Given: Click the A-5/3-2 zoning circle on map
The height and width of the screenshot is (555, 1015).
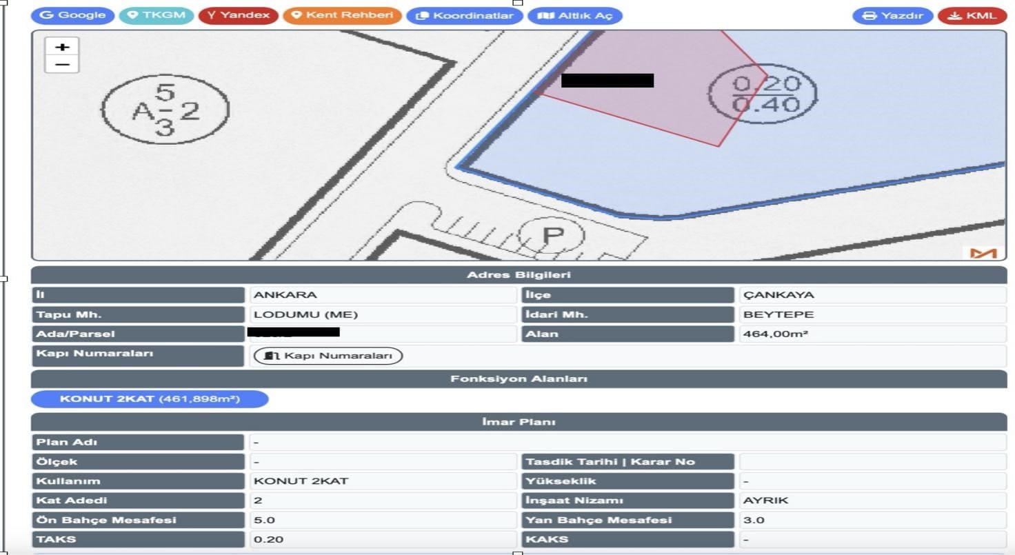Looking at the screenshot, I should point(165,110).
